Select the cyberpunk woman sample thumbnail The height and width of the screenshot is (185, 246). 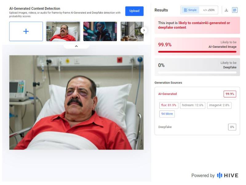pyautogui.click(x=100, y=31)
